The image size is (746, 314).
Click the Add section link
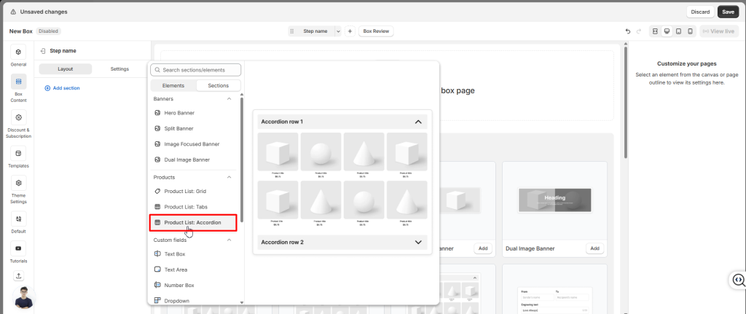[62, 88]
